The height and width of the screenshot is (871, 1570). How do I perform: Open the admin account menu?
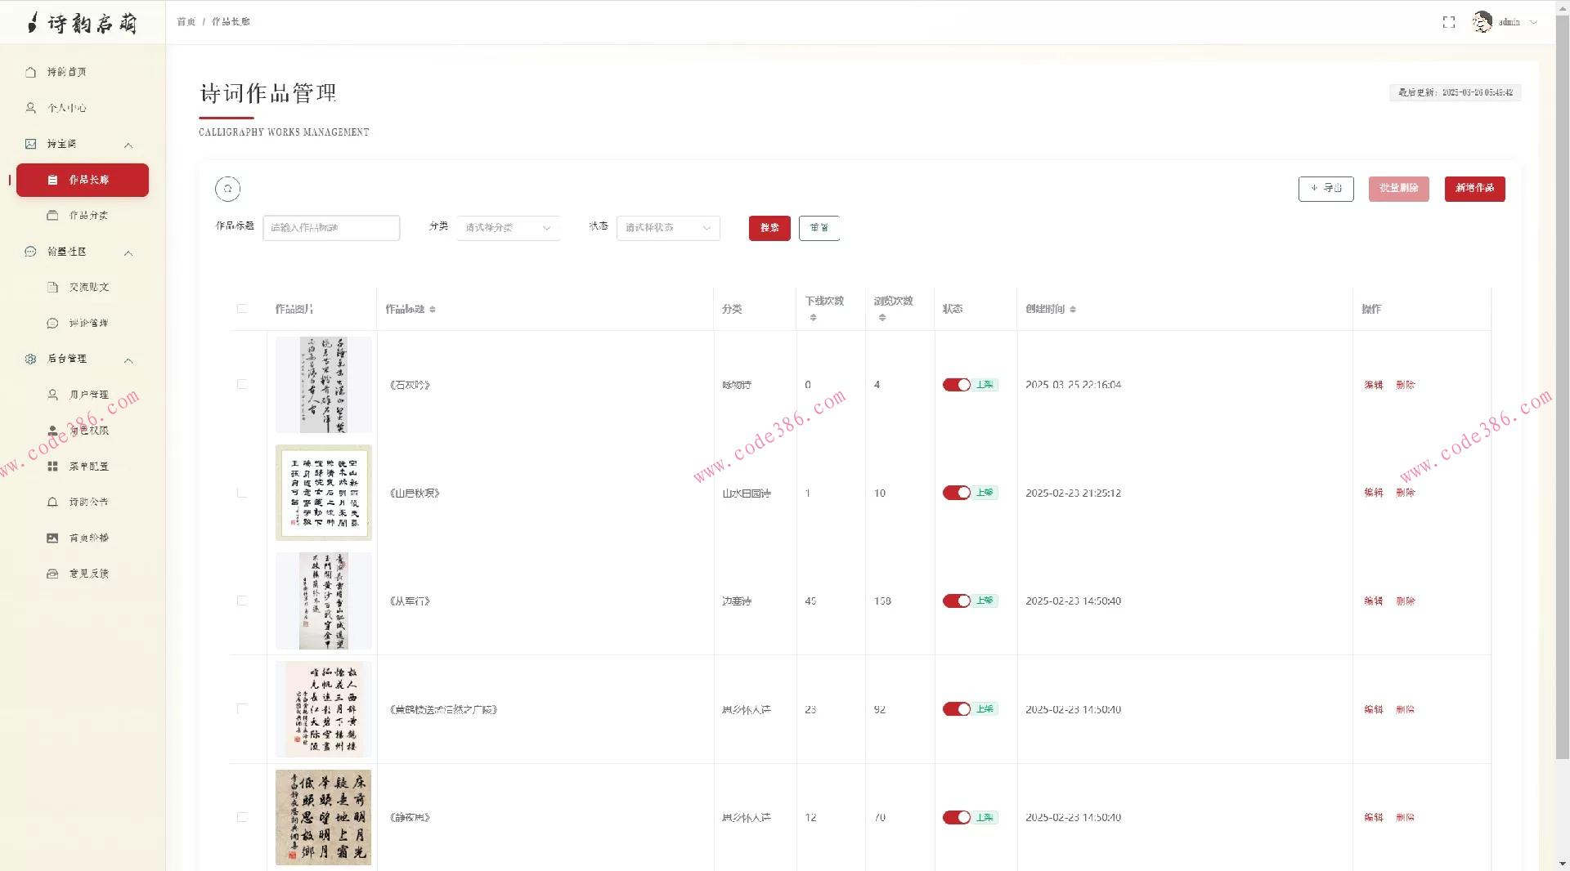coord(1511,22)
